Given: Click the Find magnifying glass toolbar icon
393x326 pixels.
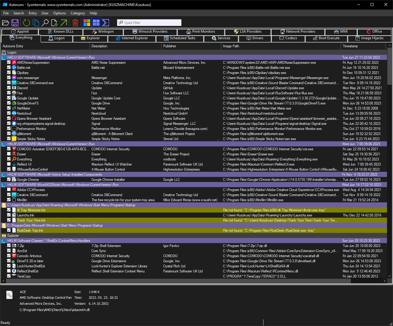Looking at the screenshot, I should click(45, 23).
